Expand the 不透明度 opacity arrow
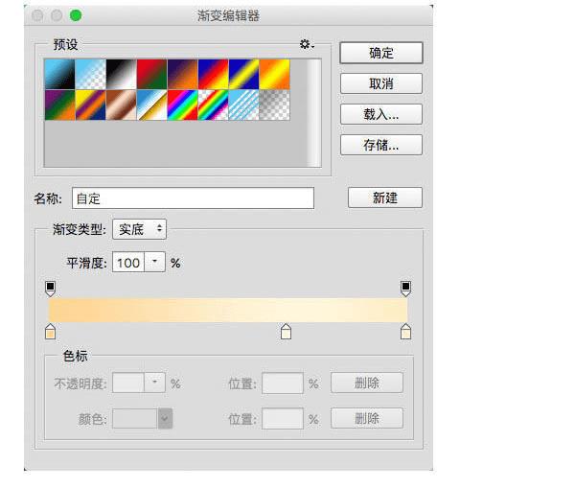This screenshot has height=488, width=575. pos(154,383)
